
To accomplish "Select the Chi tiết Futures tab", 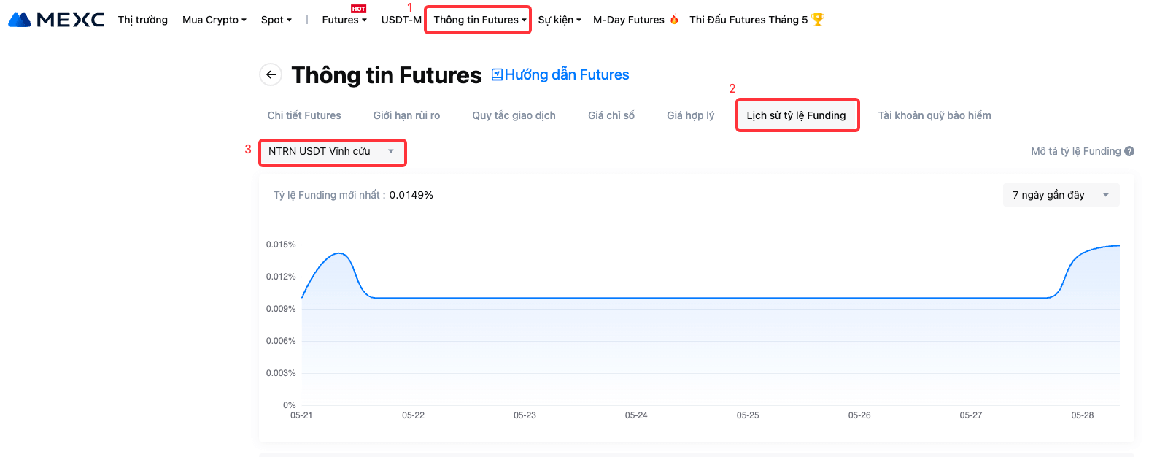I will [x=304, y=115].
